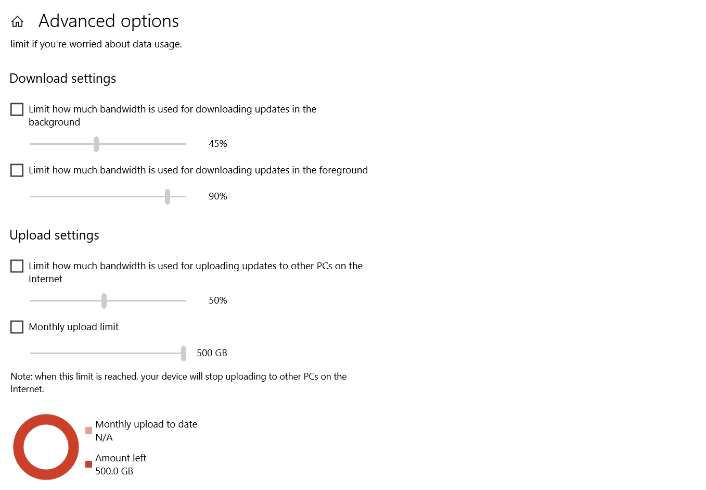
Task: Select the monthly upload limit slider handle
Action: pyautogui.click(x=183, y=353)
